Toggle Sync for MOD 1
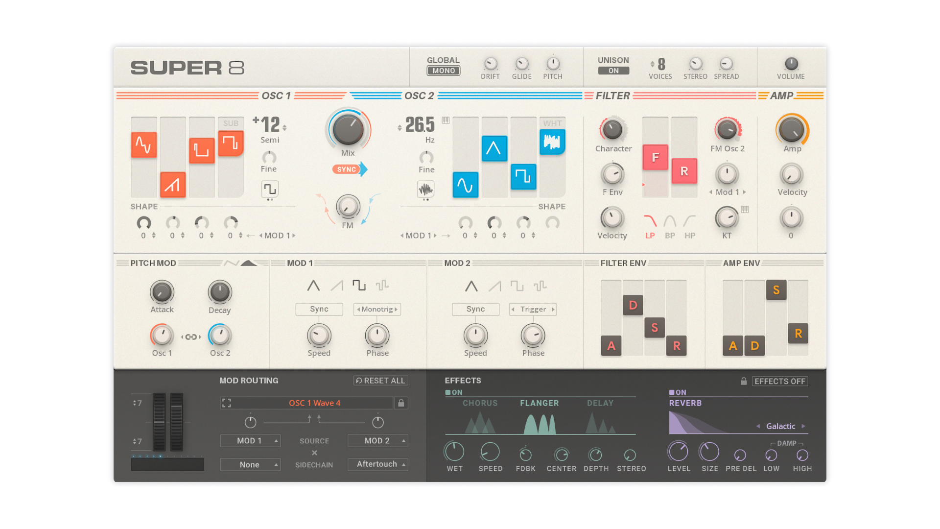 pos(319,309)
